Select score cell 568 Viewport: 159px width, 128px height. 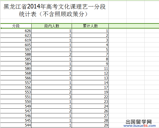[x=16, y=73]
